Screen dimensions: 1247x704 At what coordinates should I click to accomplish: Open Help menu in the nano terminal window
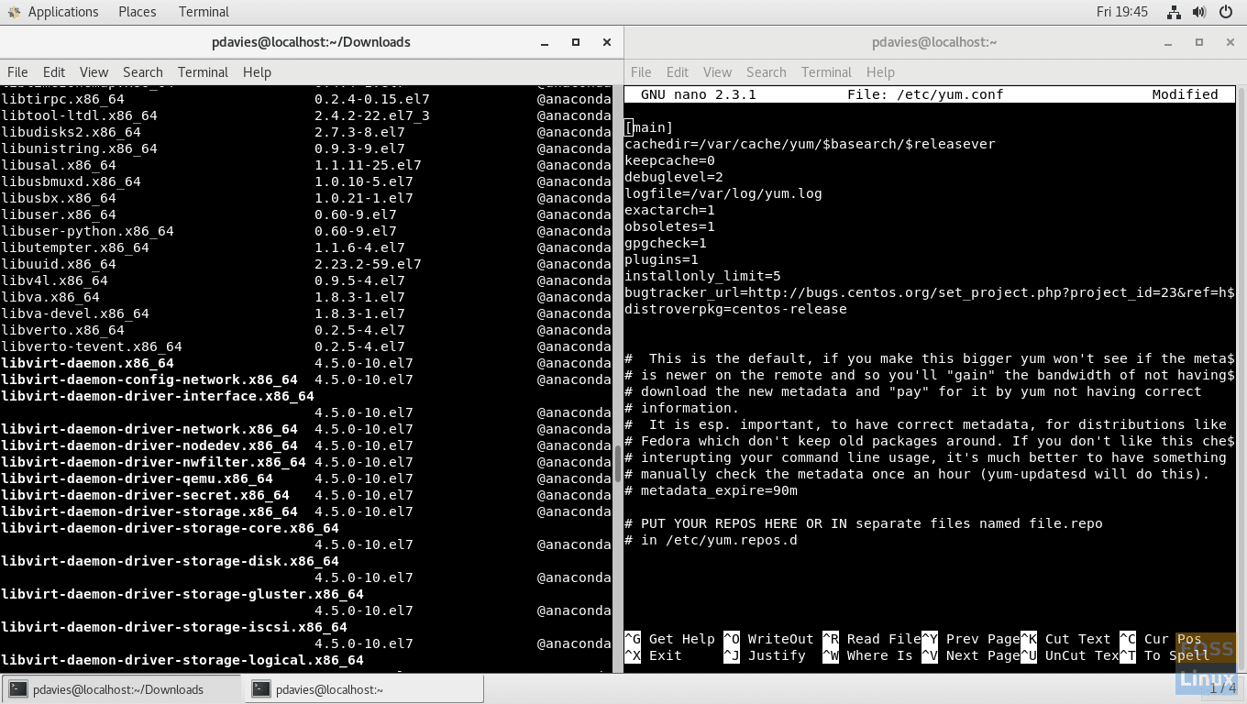880,72
